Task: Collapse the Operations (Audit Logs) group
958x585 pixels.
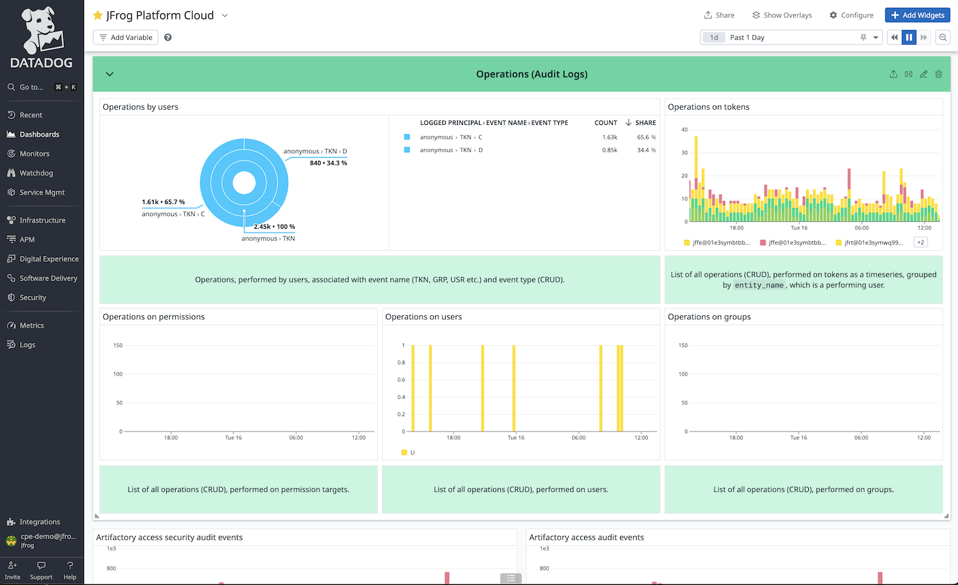Action: tap(110, 74)
